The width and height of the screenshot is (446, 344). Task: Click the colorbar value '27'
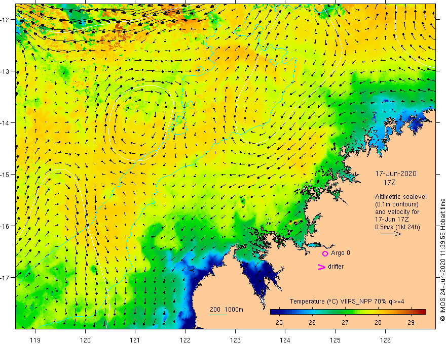[x=345, y=323]
